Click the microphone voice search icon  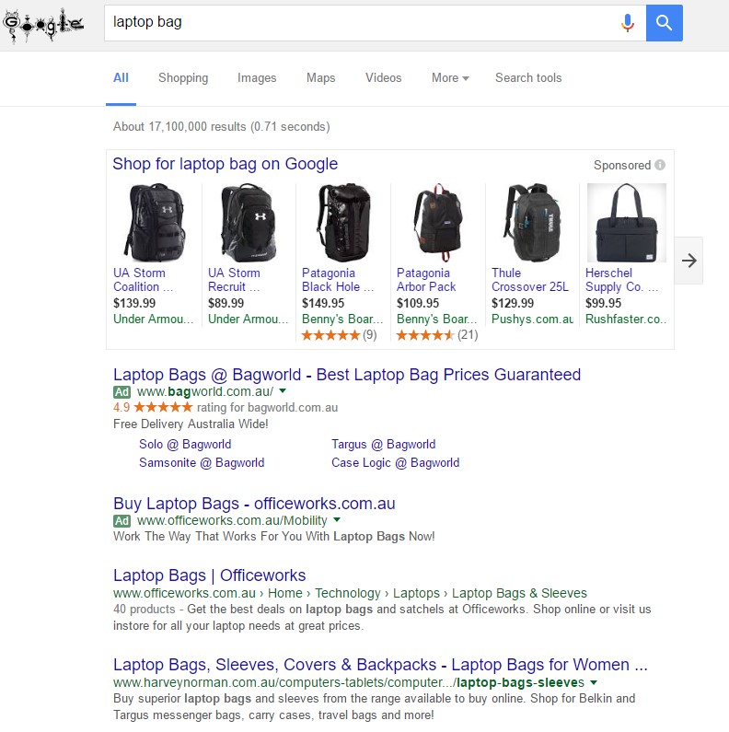point(628,23)
